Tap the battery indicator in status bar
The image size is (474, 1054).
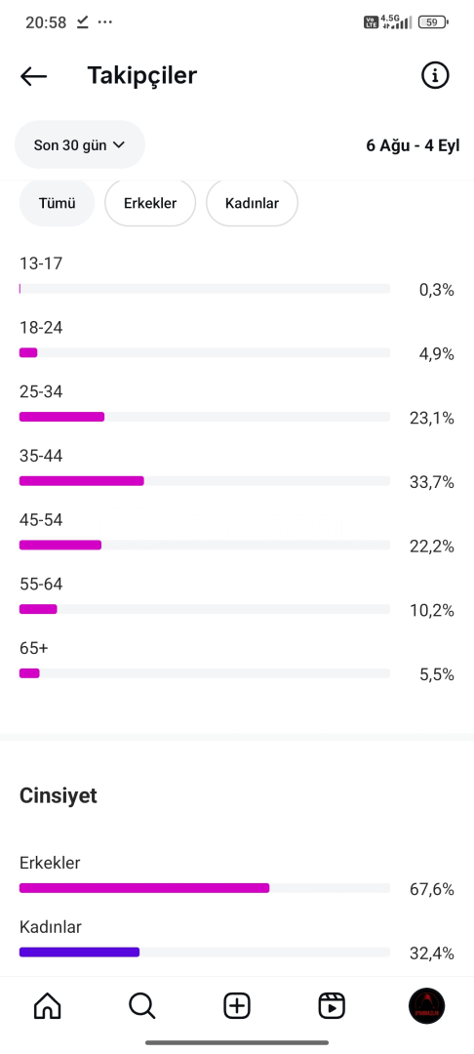(433, 22)
